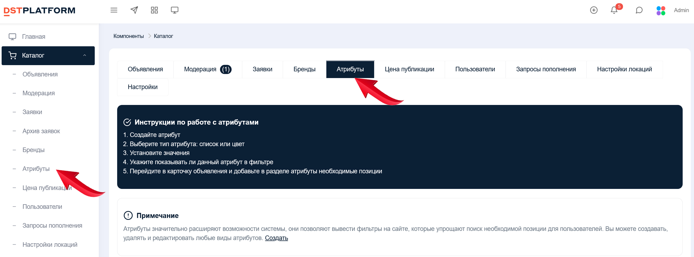694x257 pixels.
Task: Open the Admin user menu
Action: 681,10
